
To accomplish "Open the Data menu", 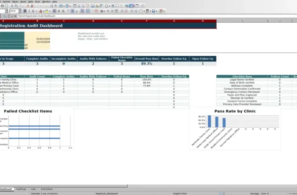I will pos(31,1).
